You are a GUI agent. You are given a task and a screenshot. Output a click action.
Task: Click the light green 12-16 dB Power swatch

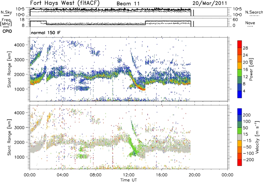coord(240,73)
